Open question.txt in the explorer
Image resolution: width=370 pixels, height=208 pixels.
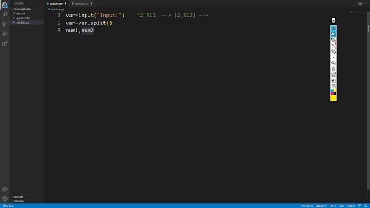tap(23, 18)
